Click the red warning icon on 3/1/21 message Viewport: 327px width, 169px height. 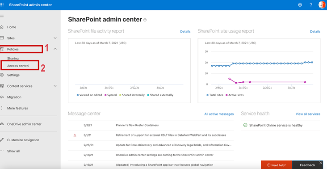pyautogui.click(x=75, y=135)
